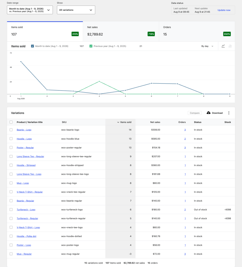Viewport: 242px width, 267px height.
Task: Sort by Orders column
Action: point(182,122)
